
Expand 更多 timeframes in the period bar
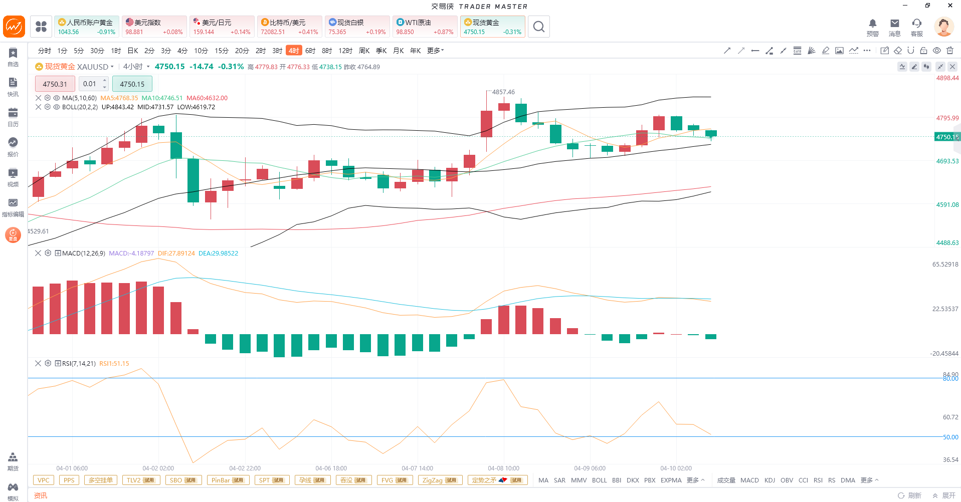point(435,51)
